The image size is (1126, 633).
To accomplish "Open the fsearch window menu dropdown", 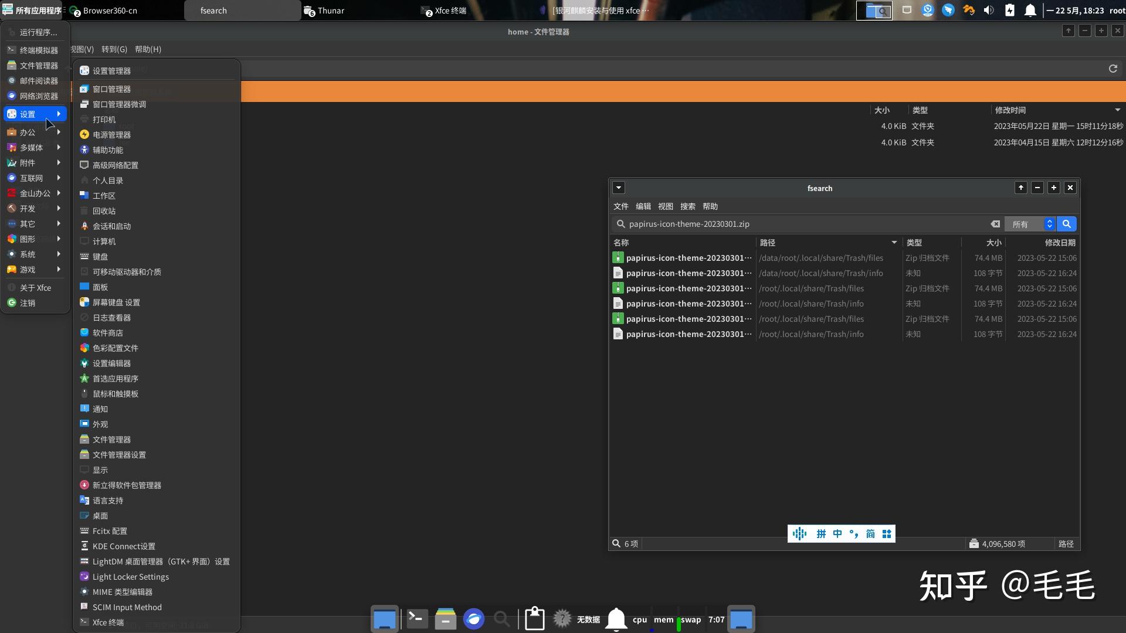I will 619,188.
